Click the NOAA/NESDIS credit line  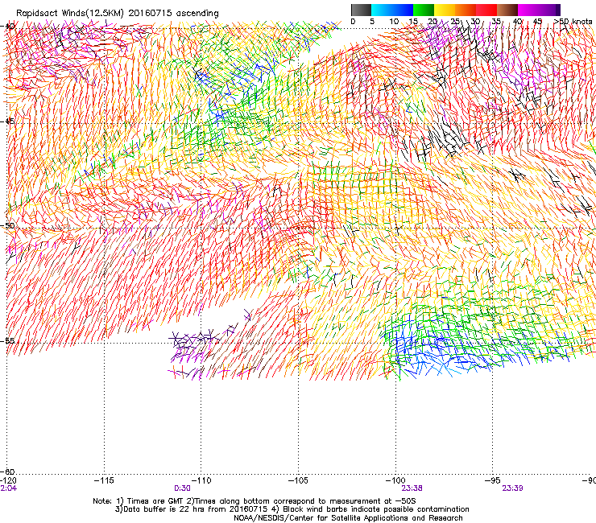click(348, 518)
